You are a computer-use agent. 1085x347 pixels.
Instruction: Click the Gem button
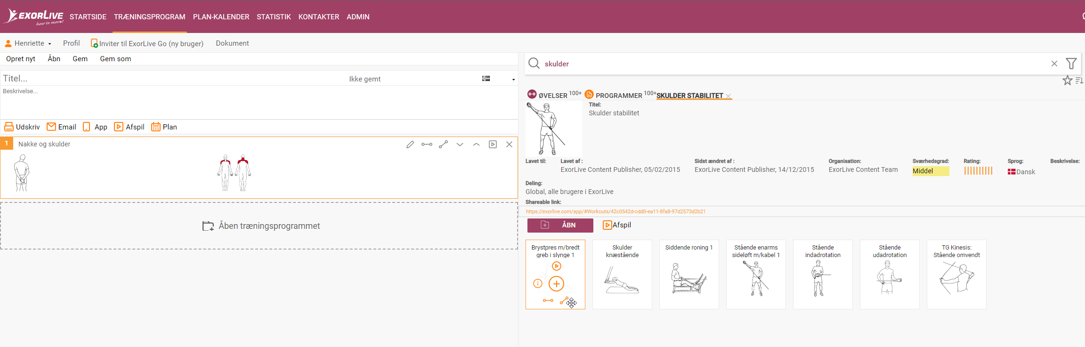tap(80, 59)
